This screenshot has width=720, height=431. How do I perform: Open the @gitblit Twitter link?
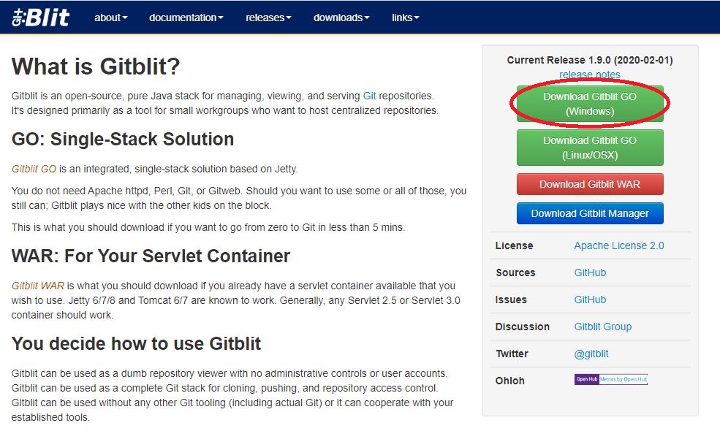pos(591,354)
